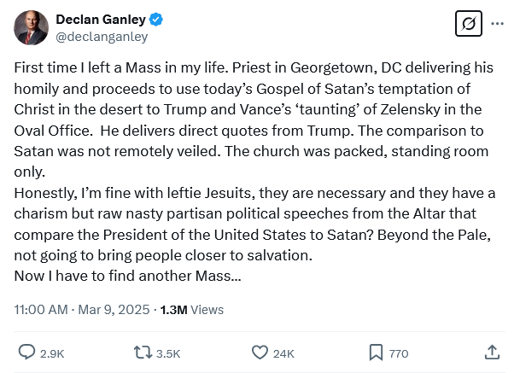Open Declan Ganley's profile picture
Screen dimensions: 520x373
[31, 28]
